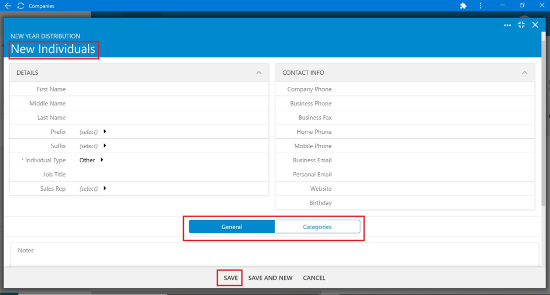
Task: Click the back arrow icon
Action: tap(7, 5)
